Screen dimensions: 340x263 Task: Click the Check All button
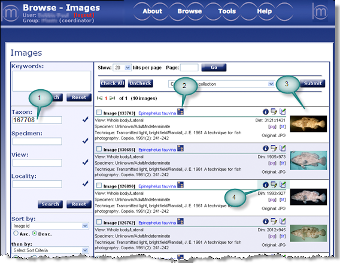click(113, 83)
